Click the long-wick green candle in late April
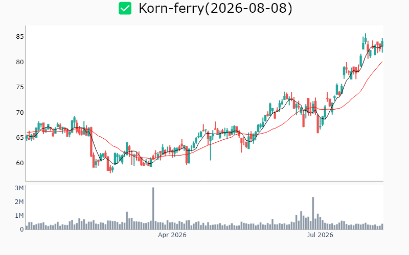This screenshot has width=409, height=255. pyautogui.click(x=211, y=145)
